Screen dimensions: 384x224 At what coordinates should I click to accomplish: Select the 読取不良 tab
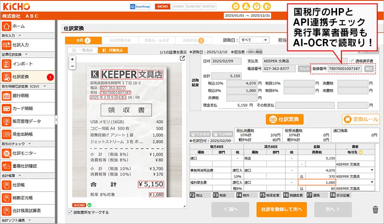pos(190,41)
